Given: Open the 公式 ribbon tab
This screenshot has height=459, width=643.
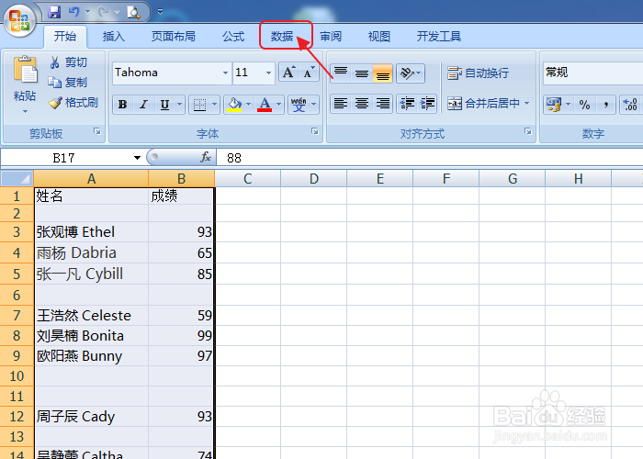Looking at the screenshot, I should tap(233, 37).
